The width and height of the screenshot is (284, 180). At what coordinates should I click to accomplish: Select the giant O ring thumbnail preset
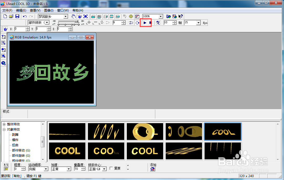pos(145,132)
